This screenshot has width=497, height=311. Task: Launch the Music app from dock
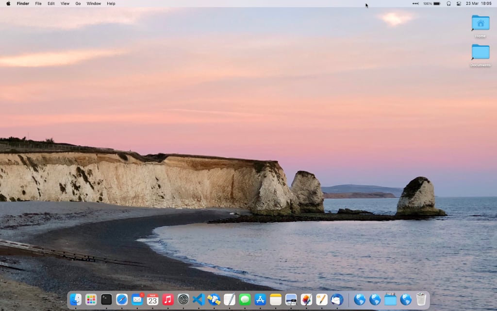(168, 300)
